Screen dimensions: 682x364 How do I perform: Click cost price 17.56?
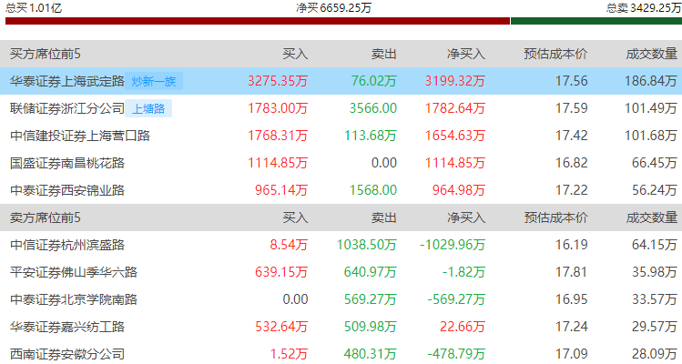pos(572,81)
